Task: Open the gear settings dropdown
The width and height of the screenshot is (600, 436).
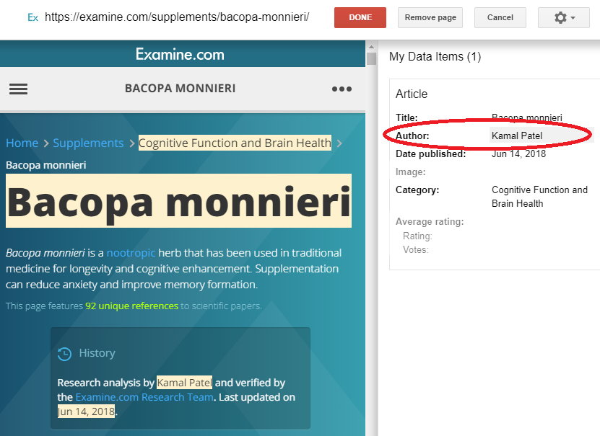Action: [x=564, y=17]
